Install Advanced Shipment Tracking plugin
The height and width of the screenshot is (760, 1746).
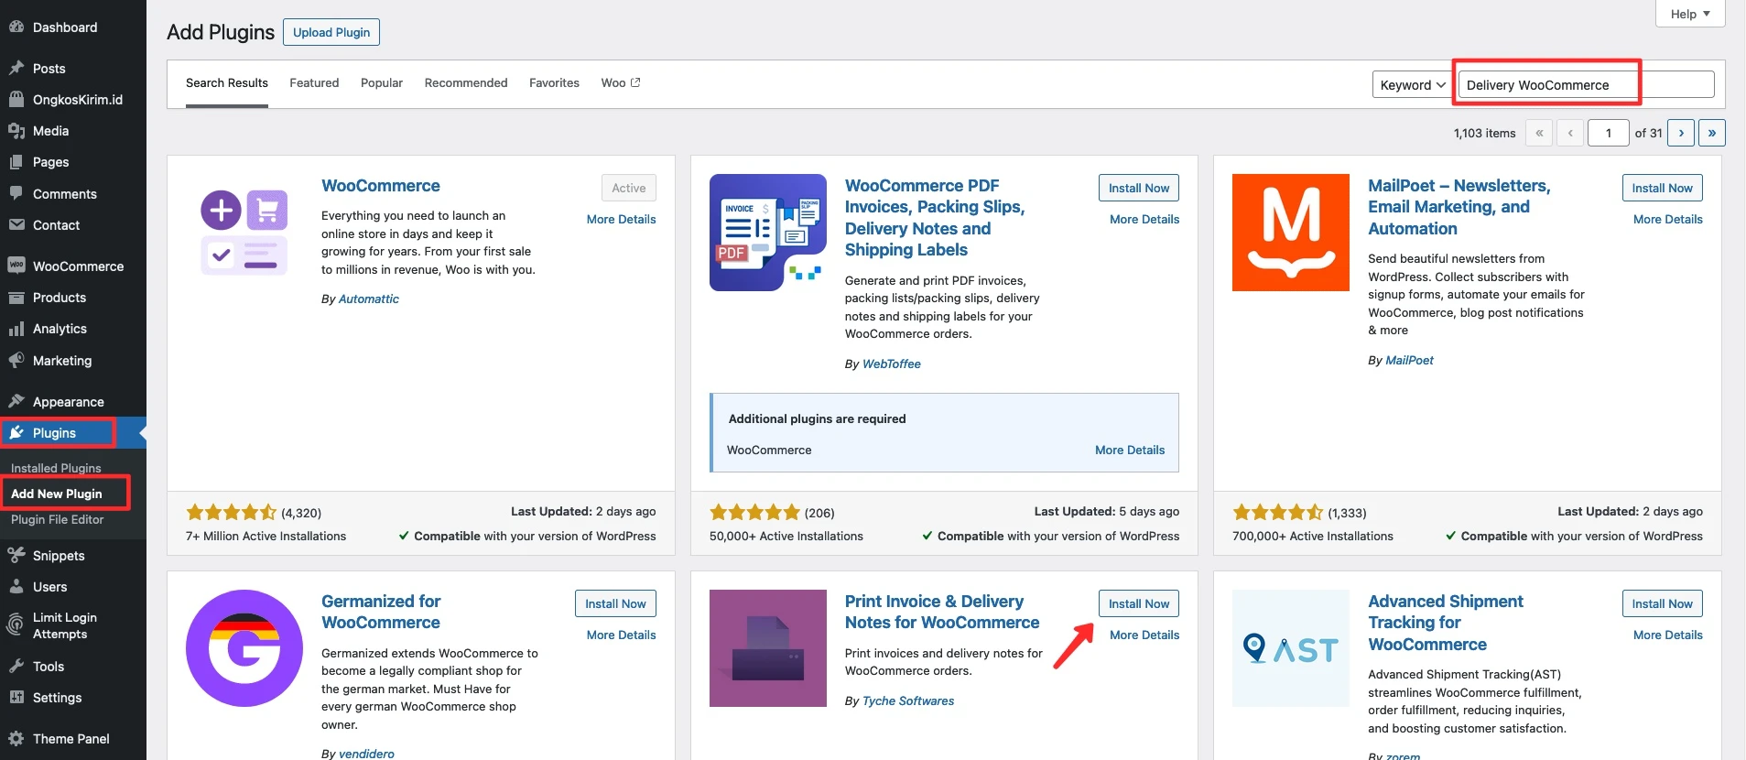pos(1662,603)
